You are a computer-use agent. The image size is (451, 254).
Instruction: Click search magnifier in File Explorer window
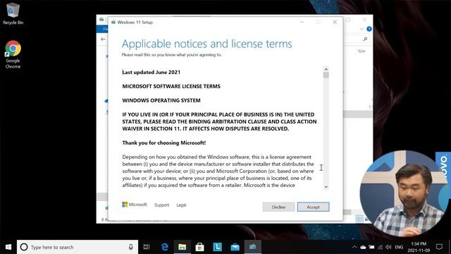365,39
